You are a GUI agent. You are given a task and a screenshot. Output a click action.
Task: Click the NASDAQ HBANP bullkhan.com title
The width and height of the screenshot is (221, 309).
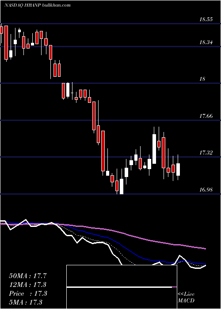(x=38, y=5)
